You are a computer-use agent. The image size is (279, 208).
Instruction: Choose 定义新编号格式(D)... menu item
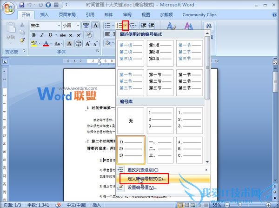coord(163,179)
